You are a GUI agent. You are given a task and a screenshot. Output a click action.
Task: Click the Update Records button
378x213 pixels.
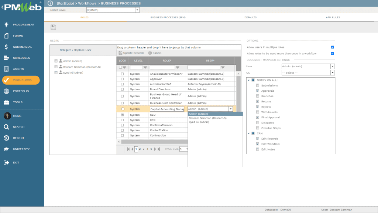pos(131,53)
